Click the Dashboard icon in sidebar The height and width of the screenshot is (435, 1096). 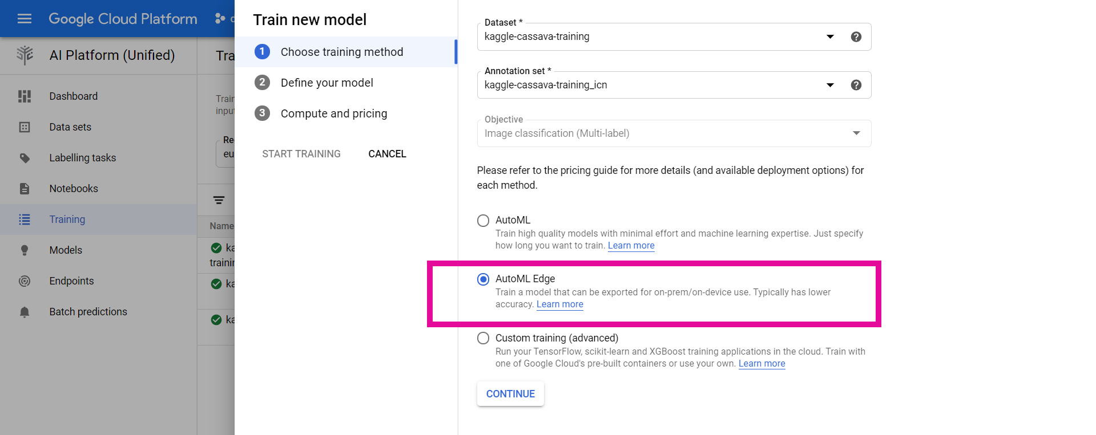(x=25, y=96)
